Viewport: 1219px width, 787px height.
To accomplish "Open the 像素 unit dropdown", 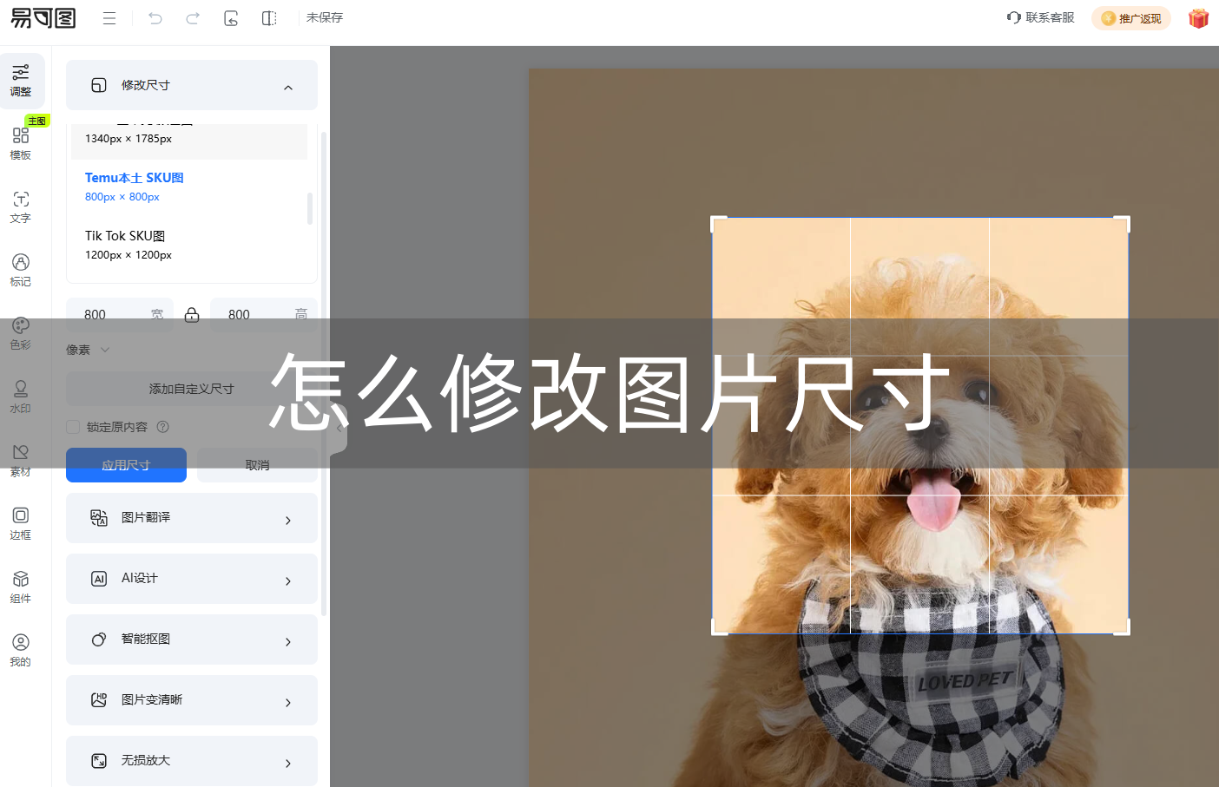I will [88, 350].
